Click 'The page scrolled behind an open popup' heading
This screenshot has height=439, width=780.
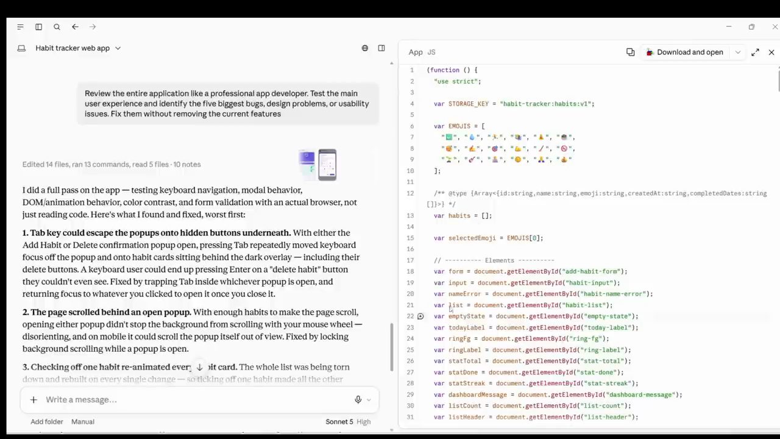pos(107,312)
